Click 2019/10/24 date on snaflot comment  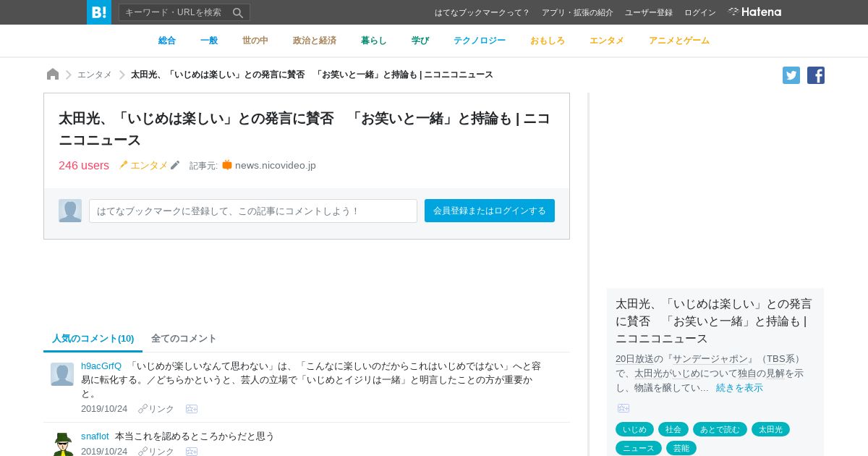[x=104, y=451]
